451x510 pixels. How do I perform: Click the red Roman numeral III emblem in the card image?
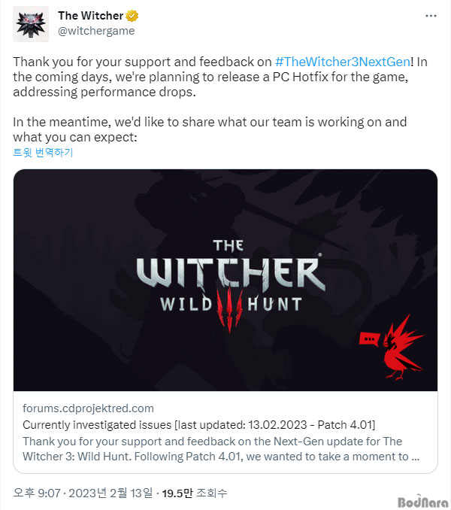[x=230, y=309]
